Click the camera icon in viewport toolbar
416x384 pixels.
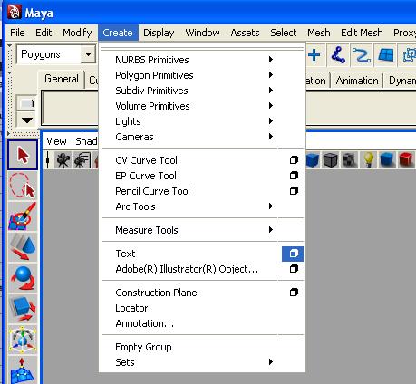63,160
